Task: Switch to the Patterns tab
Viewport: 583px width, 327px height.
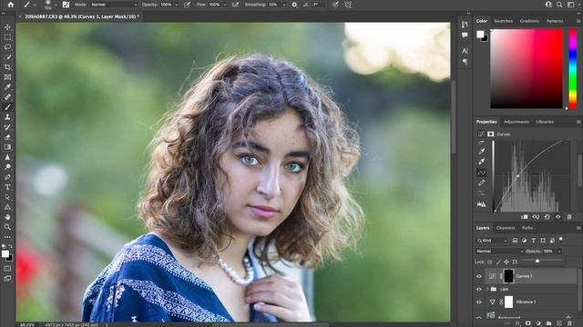Action: coord(555,21)
